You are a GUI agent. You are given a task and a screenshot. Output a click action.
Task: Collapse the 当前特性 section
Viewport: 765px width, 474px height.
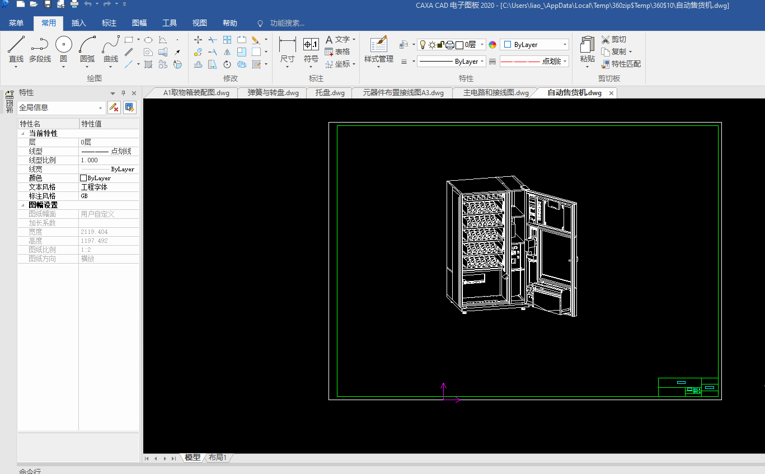(x=22, y=134)
